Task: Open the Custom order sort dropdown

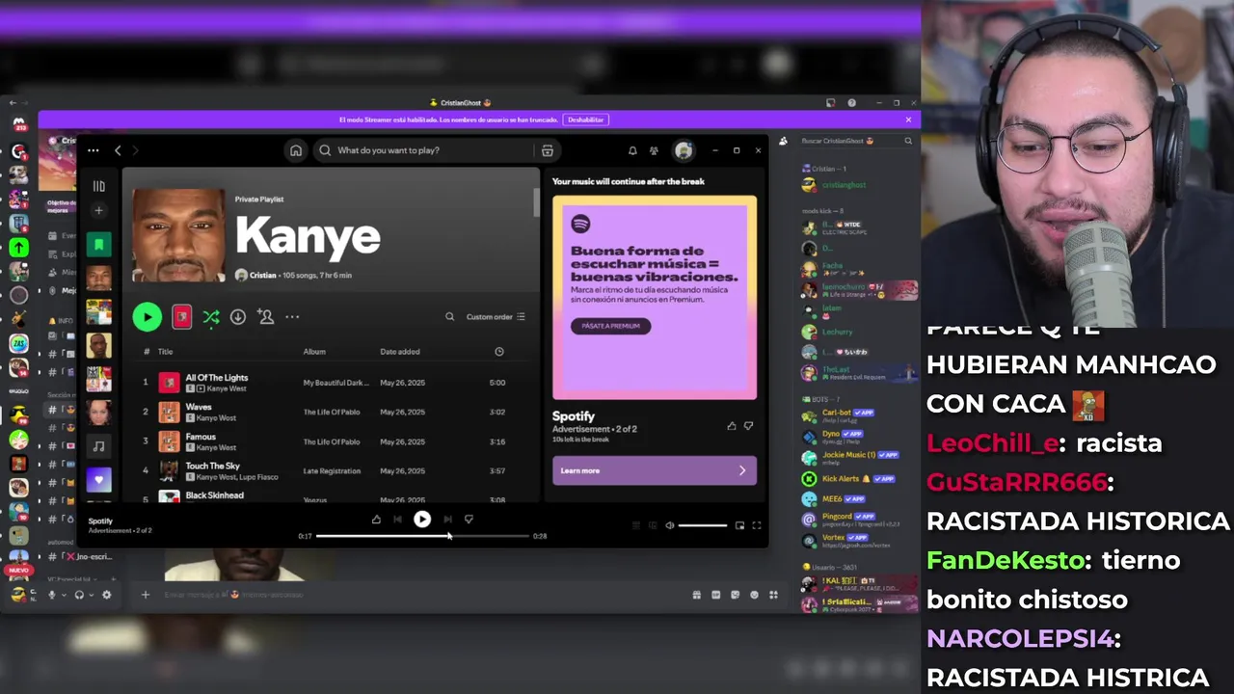Action: (496, 316)
